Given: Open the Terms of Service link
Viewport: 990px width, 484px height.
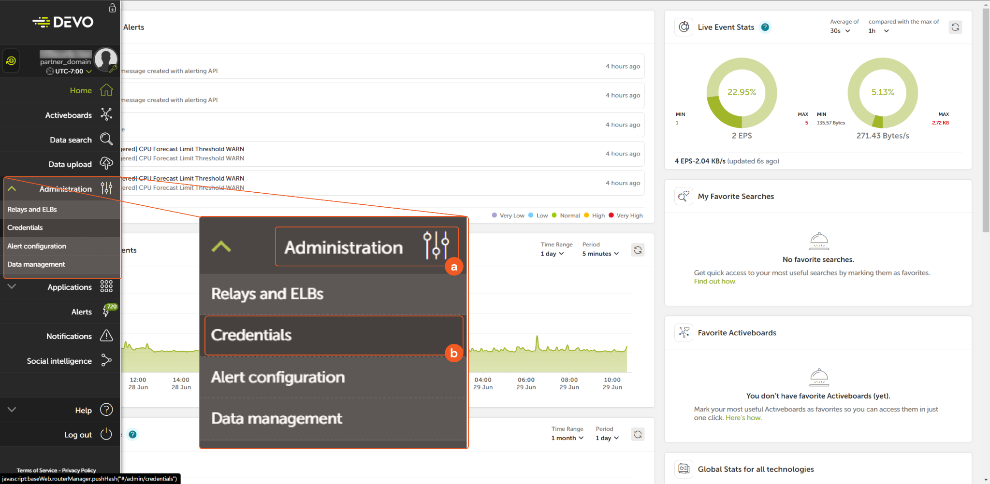Looking at the screenshot, I should click(x=37, y=470).
